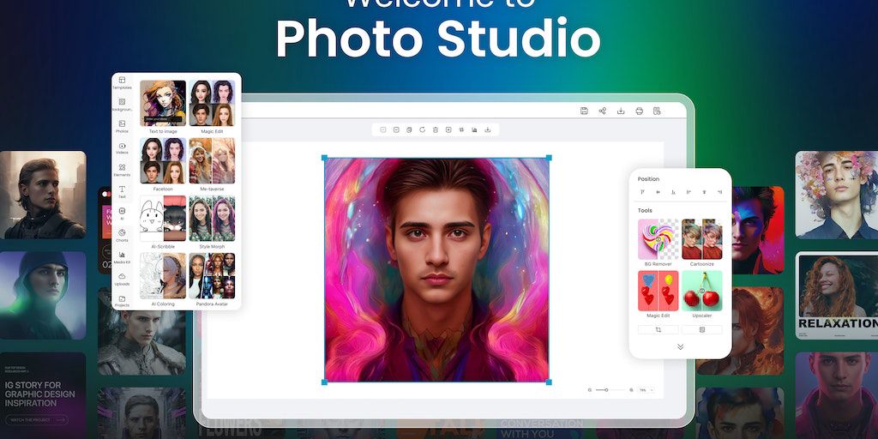
Task: Open the AI tools sidebar section
Action: [122, 213]
